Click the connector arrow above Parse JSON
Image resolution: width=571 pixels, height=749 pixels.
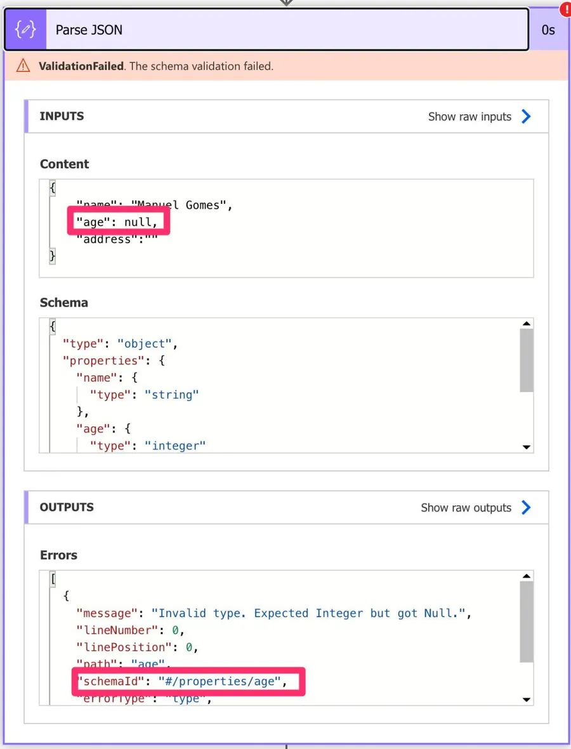point(286,3)
